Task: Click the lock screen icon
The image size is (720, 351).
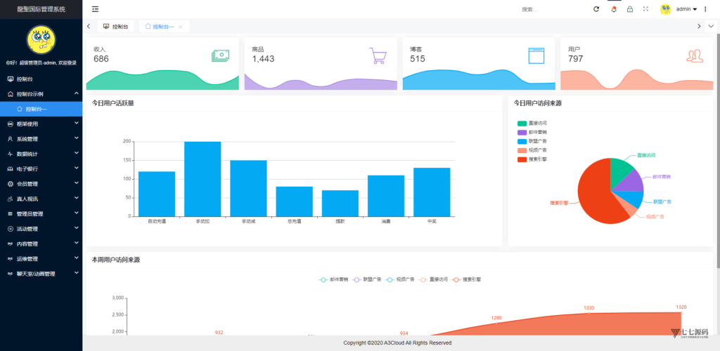Action: 630,9
